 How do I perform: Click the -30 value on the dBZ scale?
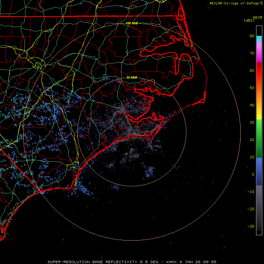click(251, 226)
